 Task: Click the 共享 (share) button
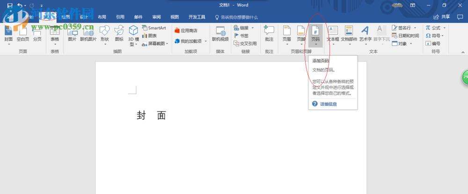(x=441, y=17)
